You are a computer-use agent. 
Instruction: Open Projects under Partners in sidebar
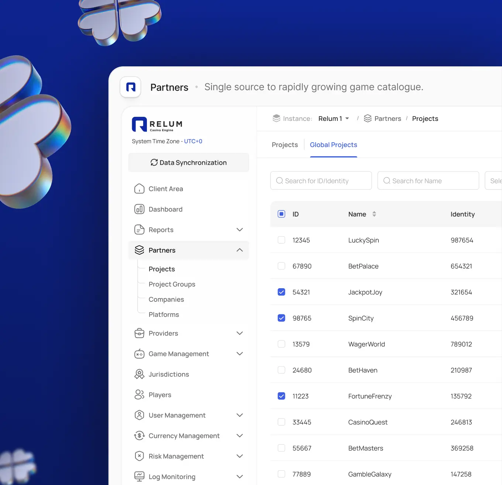162,269
